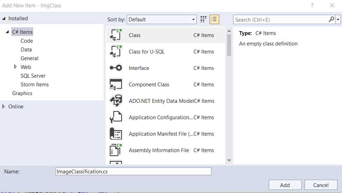Image resolution: width=342 pixels, height=193 pixels.
Task: Click 'An empty class definition' description
Action: coord(268,44)
